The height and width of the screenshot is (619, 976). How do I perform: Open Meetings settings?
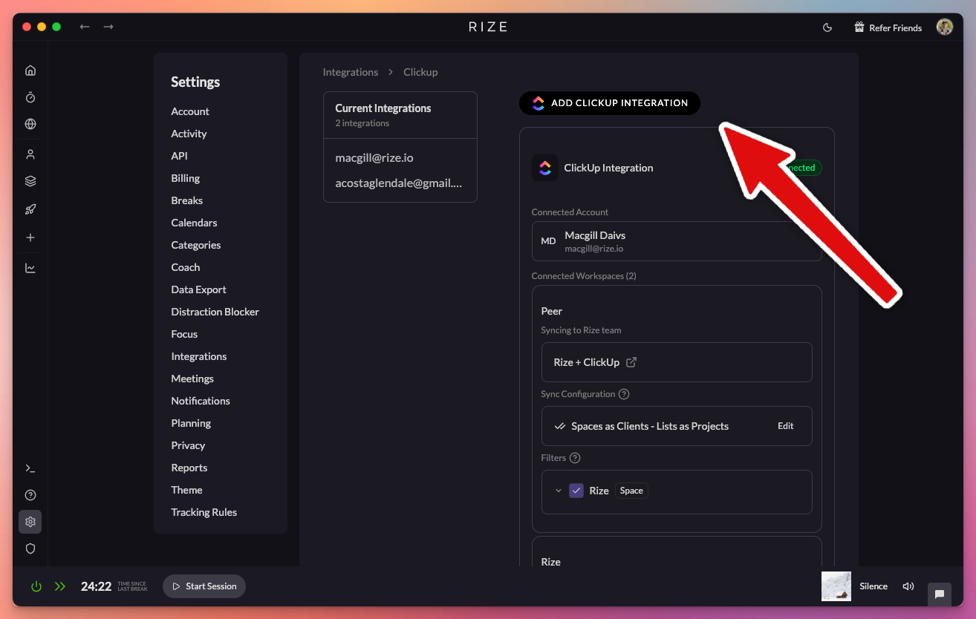click(x=192, y=379)
